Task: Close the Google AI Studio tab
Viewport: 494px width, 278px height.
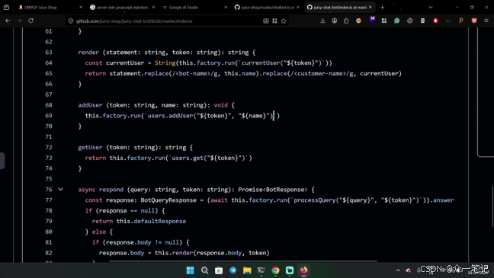Action: coord(226,8)
